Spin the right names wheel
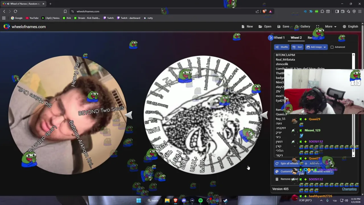Screen dimensions: 364x205 [203, 115]
